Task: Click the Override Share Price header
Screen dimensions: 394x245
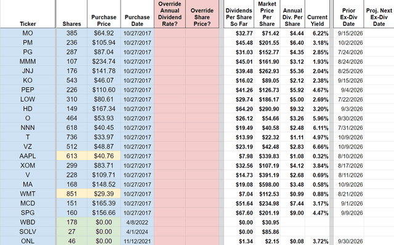Action: pyautogui.click(x=202, y=14)
